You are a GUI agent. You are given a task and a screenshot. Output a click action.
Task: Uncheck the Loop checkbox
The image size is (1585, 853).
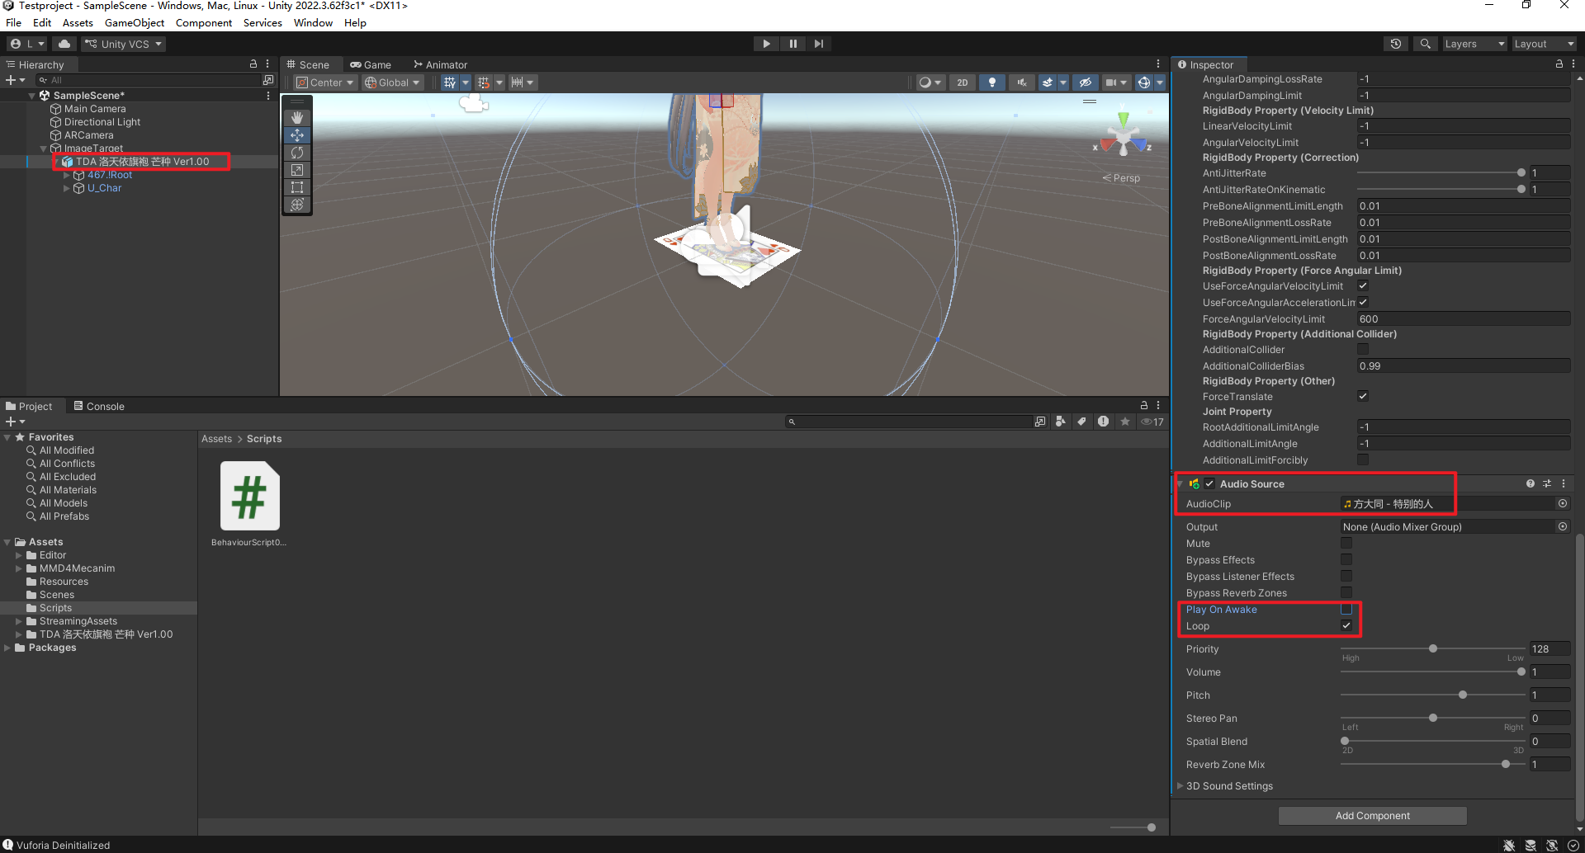[1346, 626]
